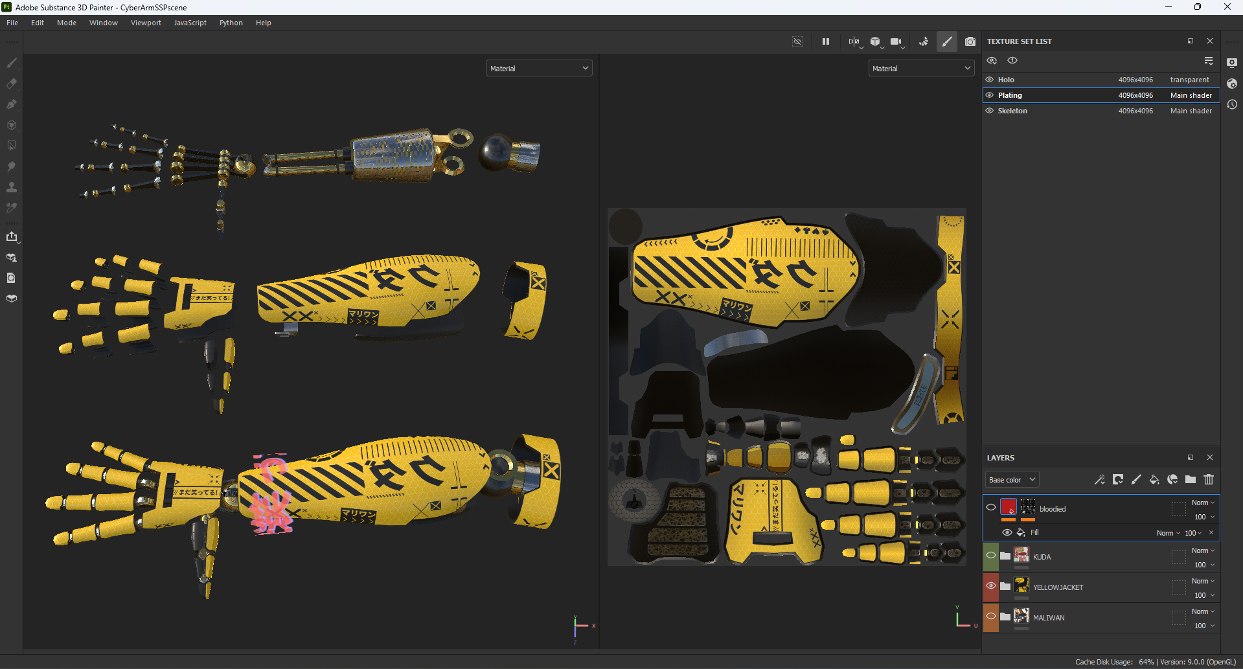The height and width of the screenshot is (669, 1243).
Task: Add a folder in the Layers panel
Action: pyautogui.click(x=1191, y=479)
